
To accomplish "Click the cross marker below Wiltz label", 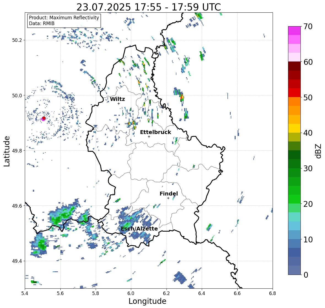I will click(119, 103).
